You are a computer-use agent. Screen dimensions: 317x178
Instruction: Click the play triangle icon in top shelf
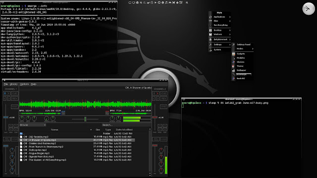coord(156,2)
